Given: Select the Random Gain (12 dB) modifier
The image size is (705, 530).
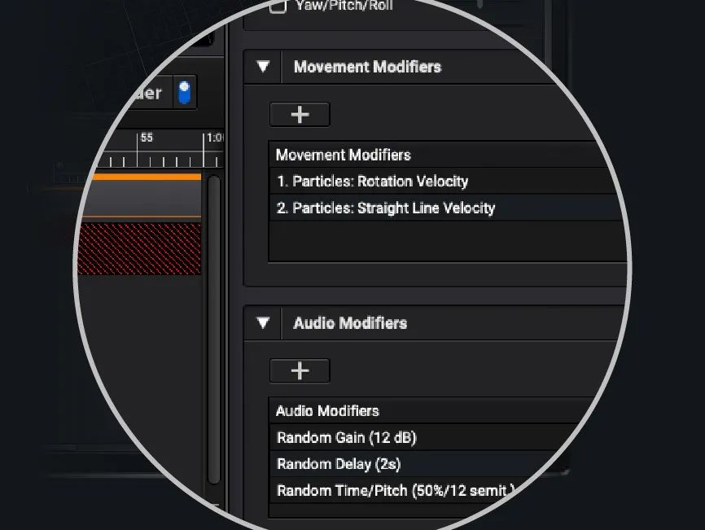Looking at the screenshot, I should (347, 438).
